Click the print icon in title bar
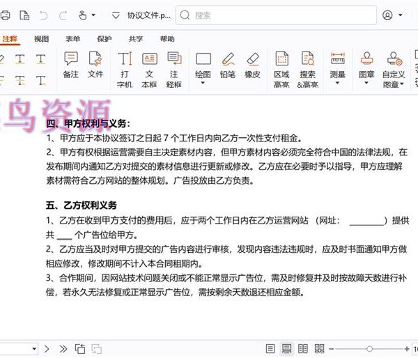Image resolution: width=418 pixels, height=358 pixels. 6,15
